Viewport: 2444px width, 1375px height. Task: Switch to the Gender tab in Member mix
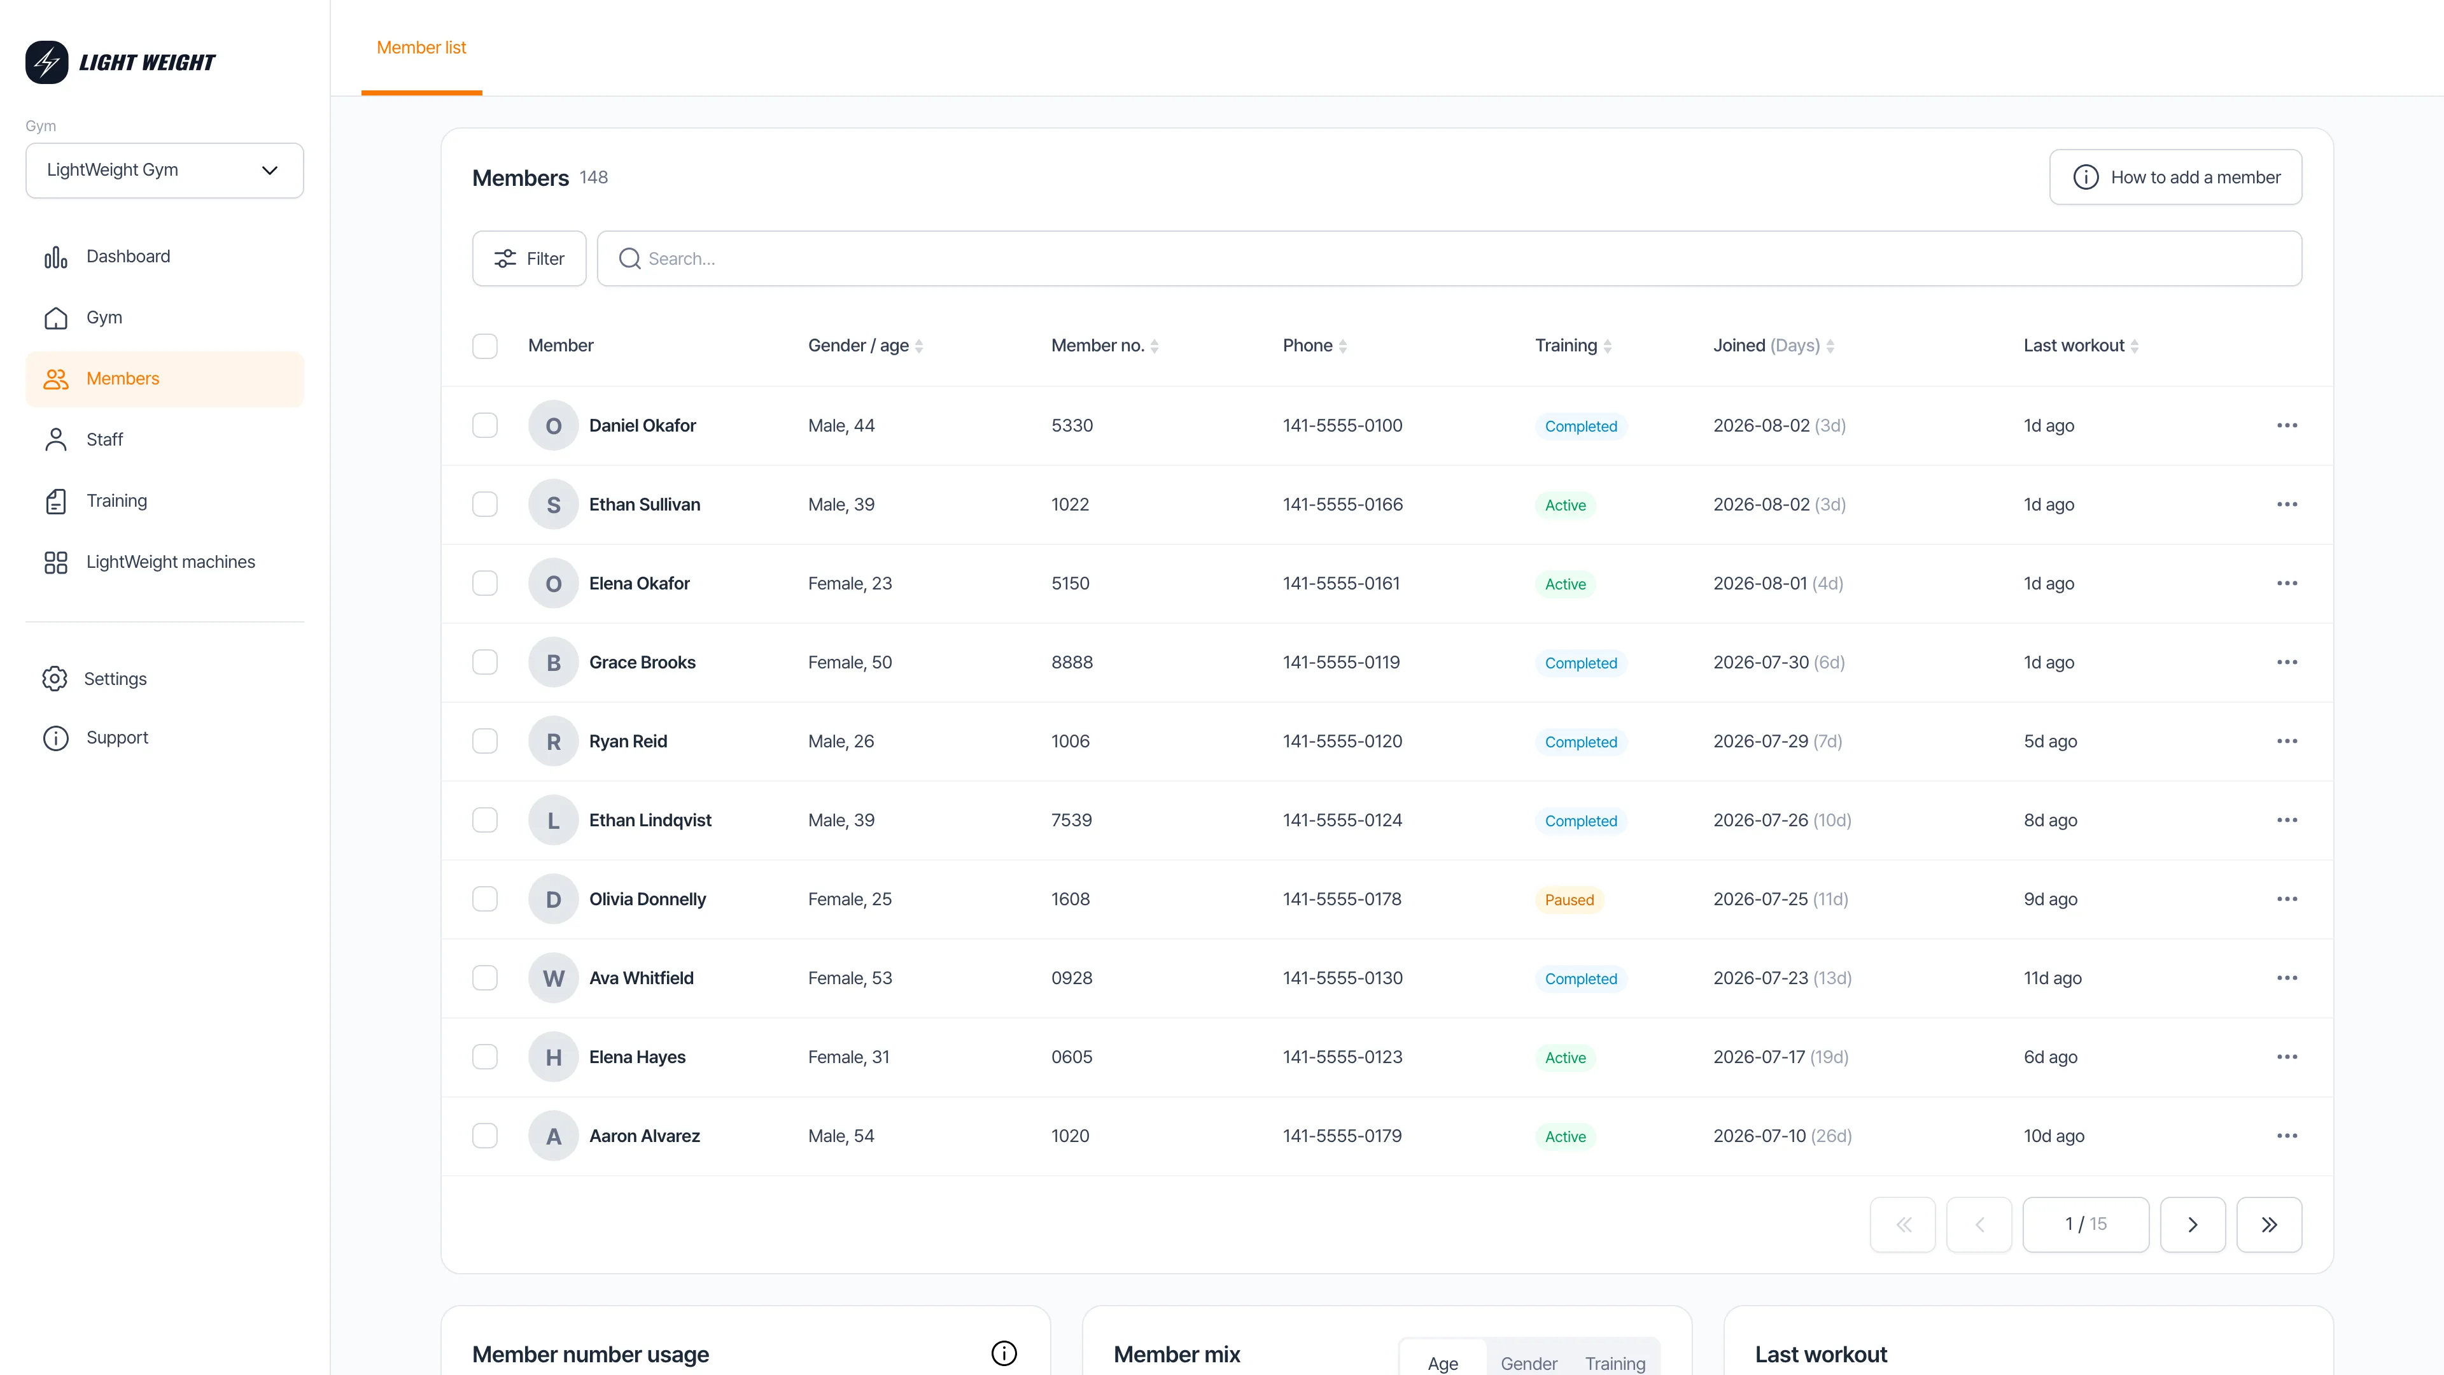(1528, 1363)
